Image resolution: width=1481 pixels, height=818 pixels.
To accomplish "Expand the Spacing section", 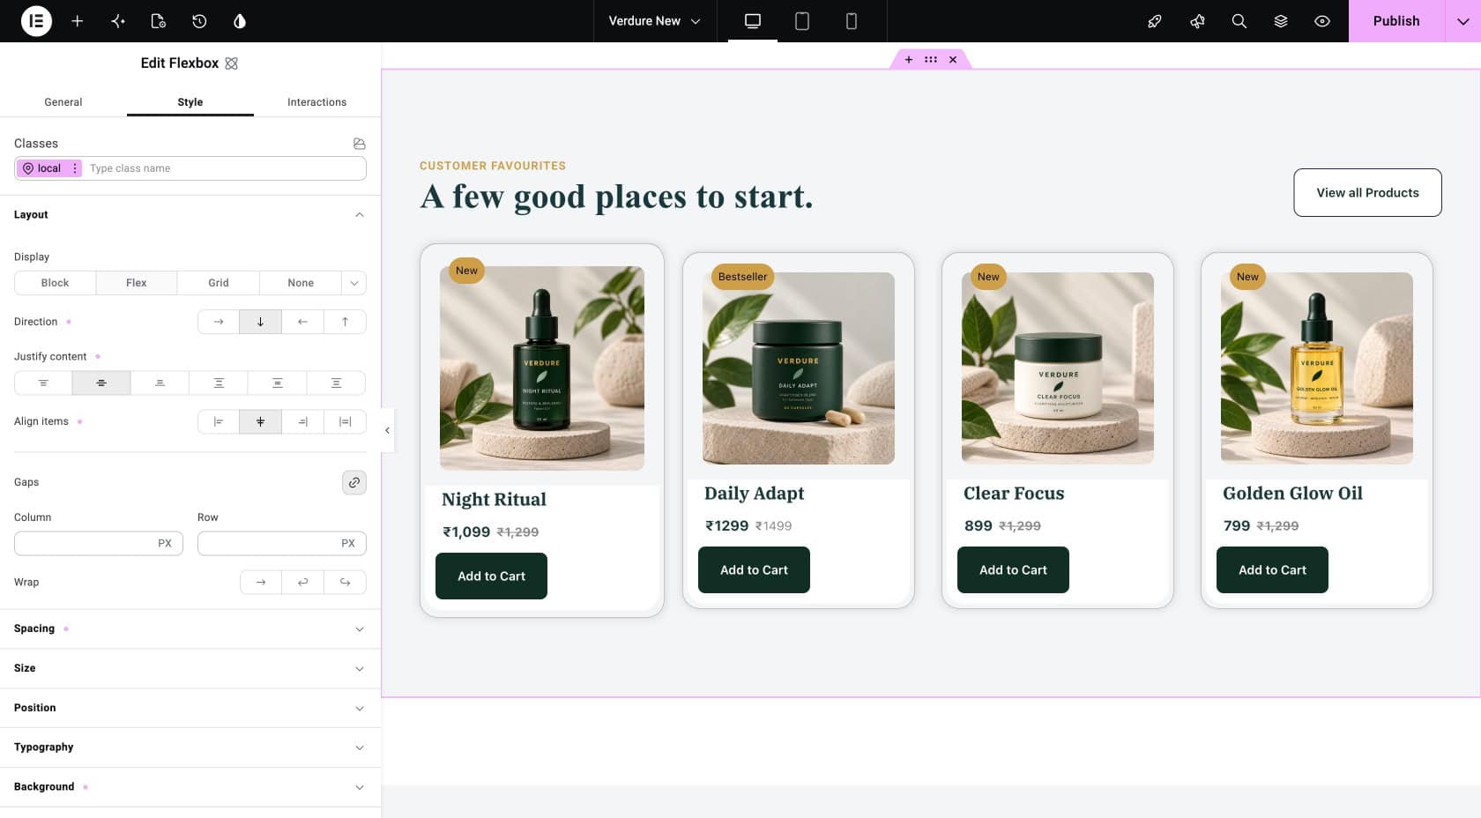I will pyautogui.click(x=190, y=628).
